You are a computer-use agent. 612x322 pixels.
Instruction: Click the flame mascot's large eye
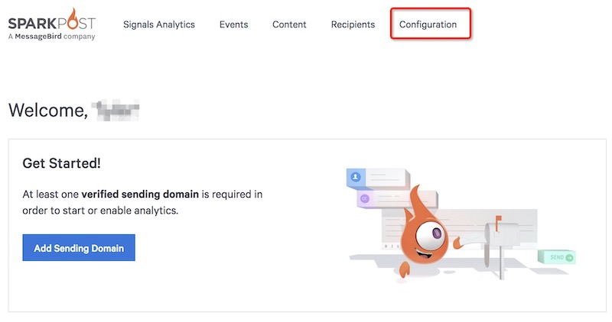click(435, 231)
